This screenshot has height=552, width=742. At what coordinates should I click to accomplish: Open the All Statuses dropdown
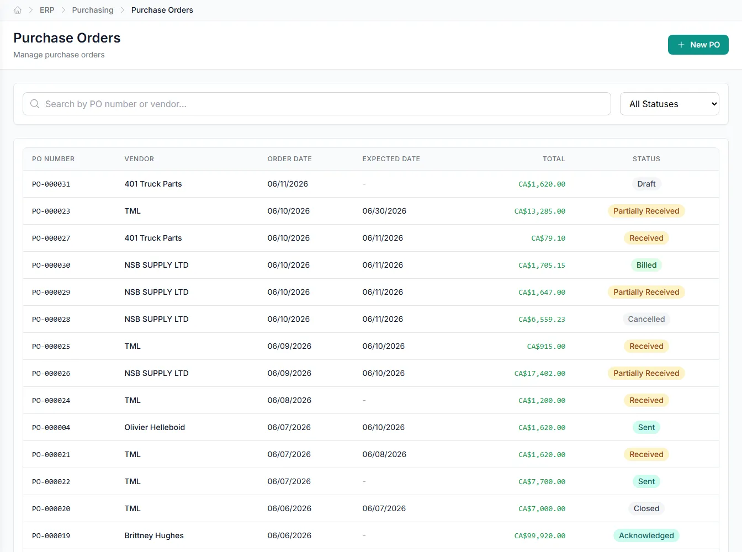[x=670, y=104]
